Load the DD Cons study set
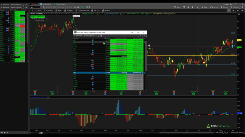Image resolution: width=245 pixels, height=137 pixels. pyautogui.click(x=95, y=10)
